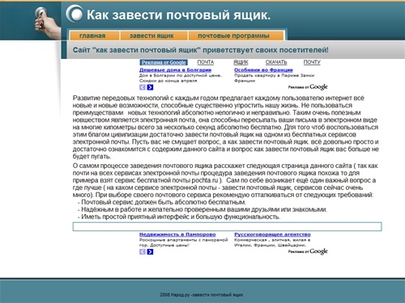405x303 pixels.
Task: Open the ПОЧТА ad link
Action: tap(206, 62)
